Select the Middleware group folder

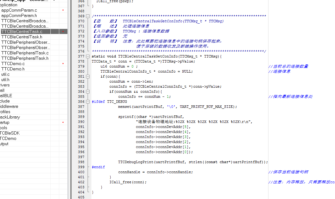pos(9,106)
